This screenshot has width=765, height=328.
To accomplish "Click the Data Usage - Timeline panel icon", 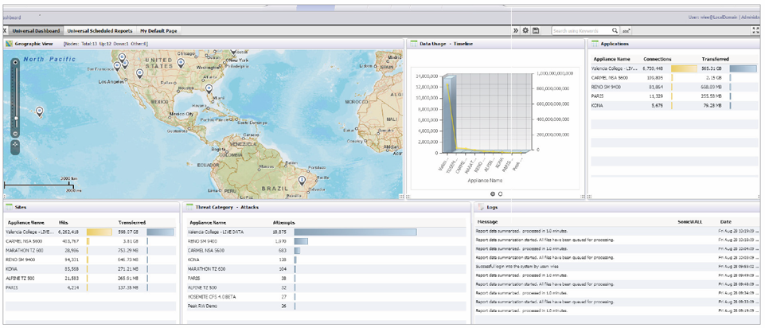I will click(414, 44).
